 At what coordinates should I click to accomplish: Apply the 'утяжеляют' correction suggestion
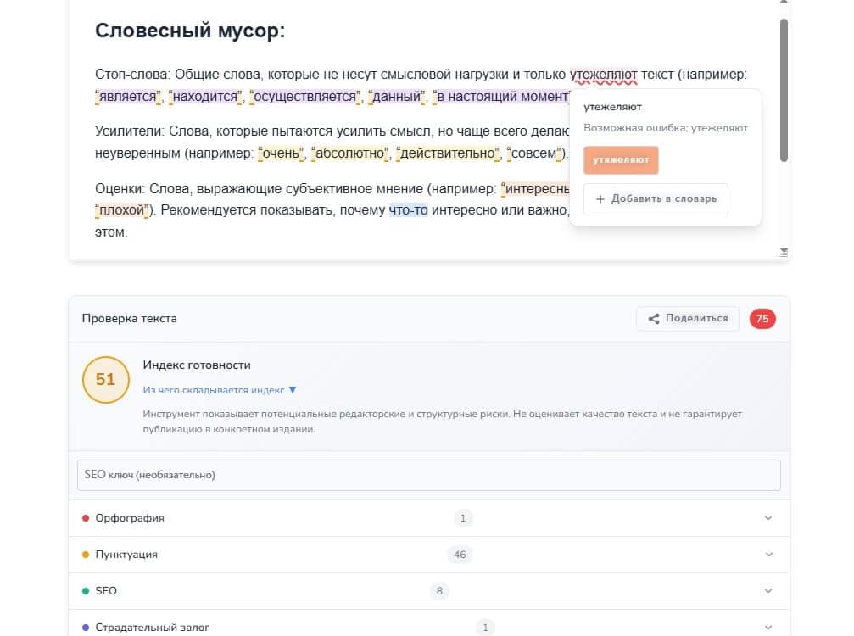tap(621, 159)
